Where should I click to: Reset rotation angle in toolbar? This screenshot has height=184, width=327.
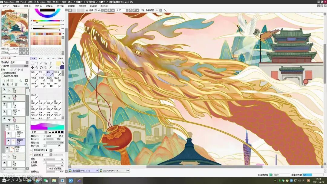(138, 10)
